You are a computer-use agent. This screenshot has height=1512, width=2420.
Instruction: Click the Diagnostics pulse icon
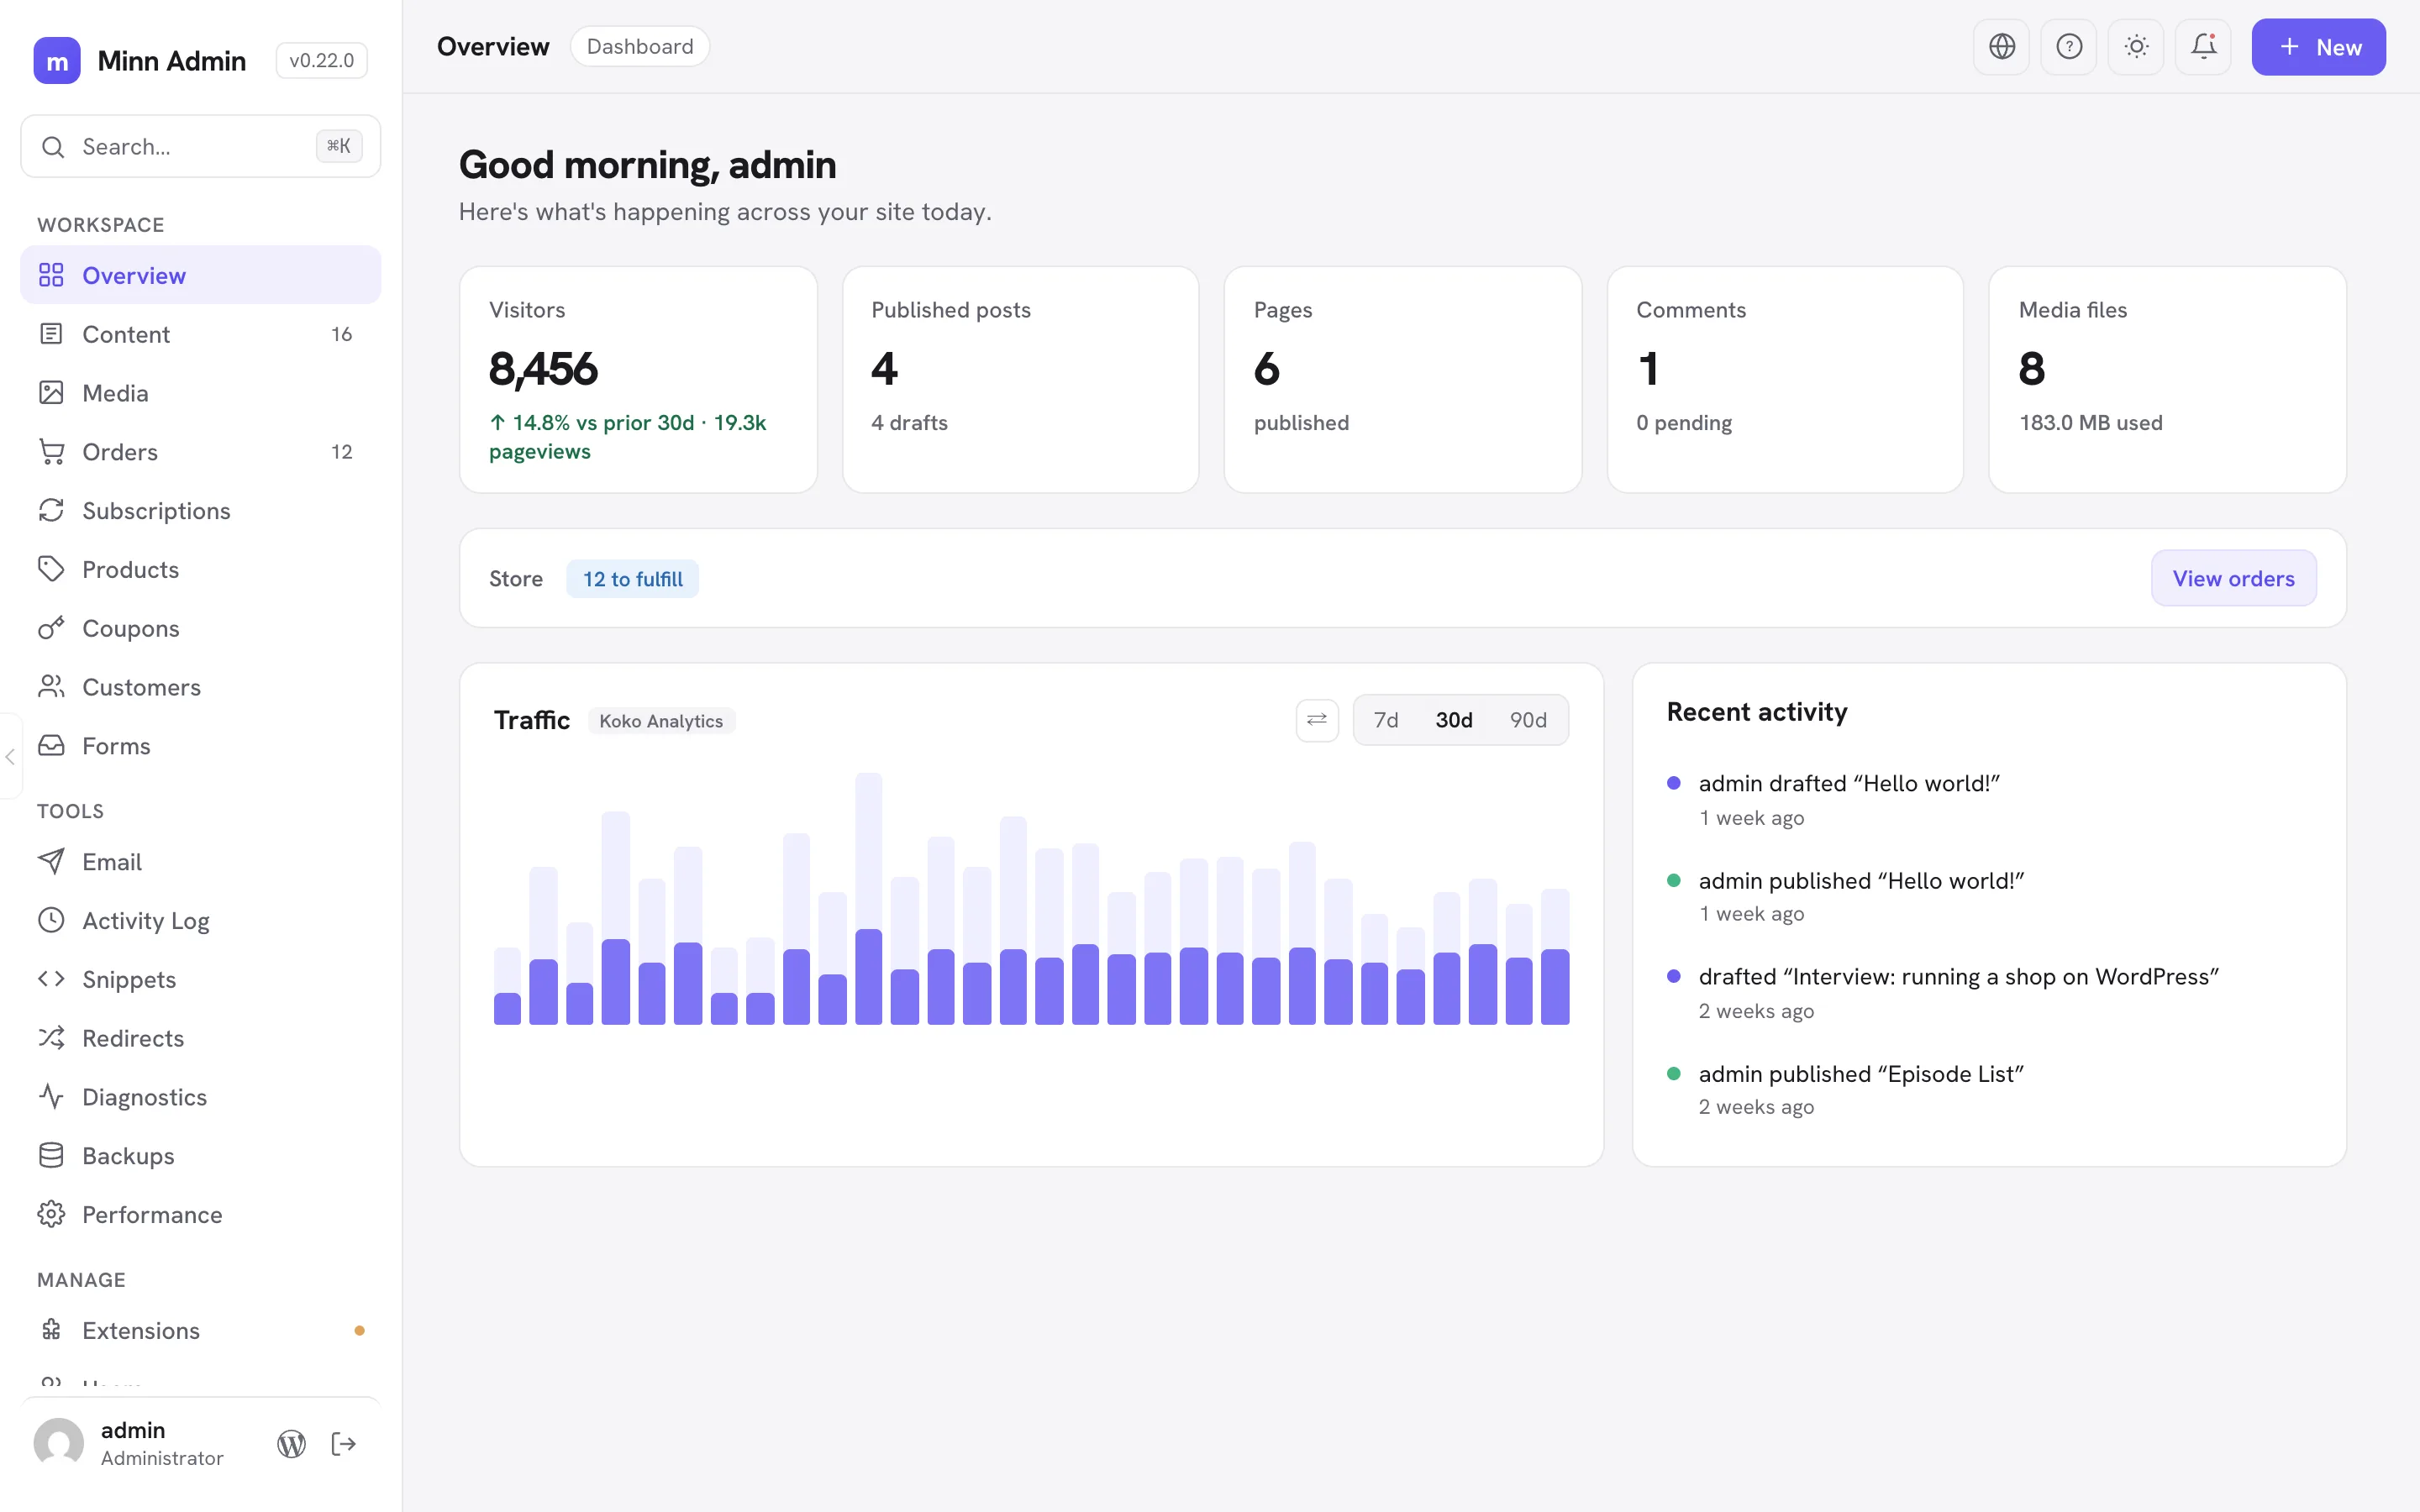click(x=51, y=1097)
